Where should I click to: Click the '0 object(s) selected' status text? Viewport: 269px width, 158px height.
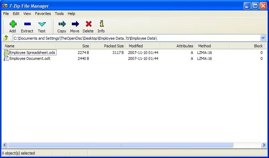coord(18,153)
